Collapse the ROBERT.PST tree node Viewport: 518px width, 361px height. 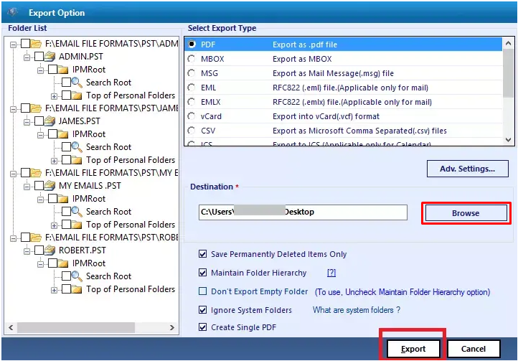pos(27,251)
